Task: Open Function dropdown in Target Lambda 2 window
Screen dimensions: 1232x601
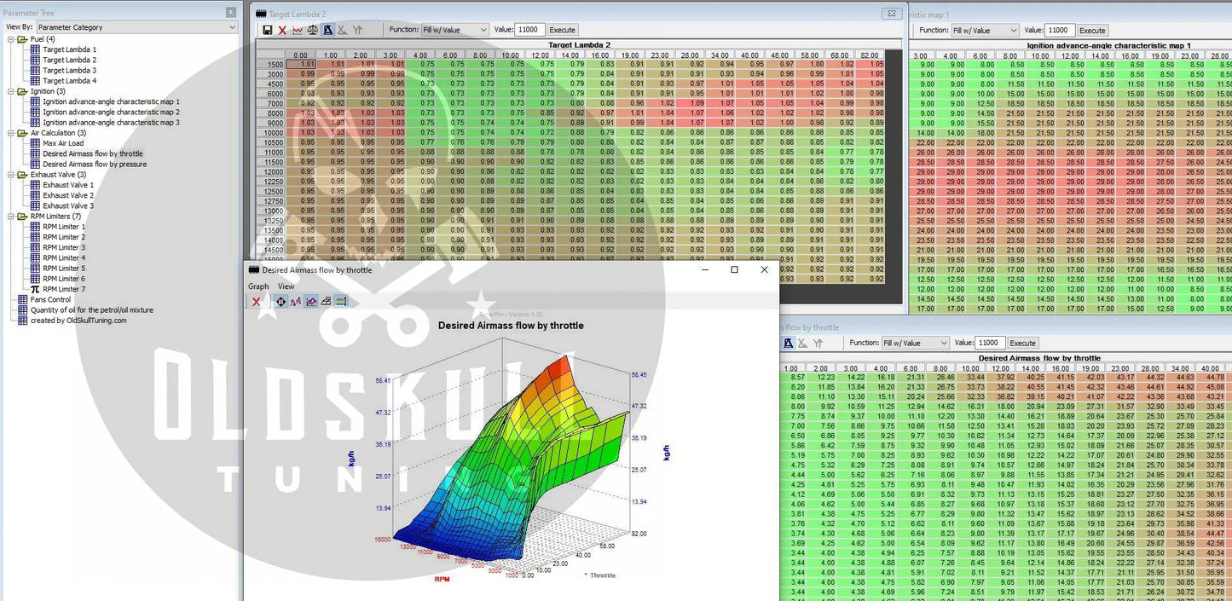Action: [x=454, y=30]
